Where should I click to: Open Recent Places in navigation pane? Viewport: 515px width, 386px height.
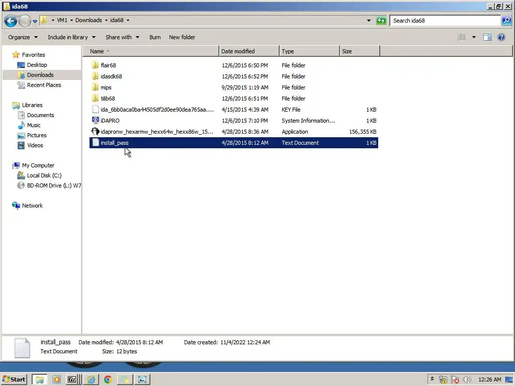(x=44, y=85)
